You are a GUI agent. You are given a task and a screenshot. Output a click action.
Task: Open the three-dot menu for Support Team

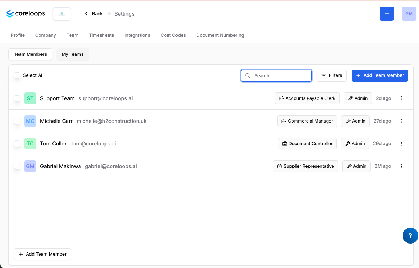402,98
